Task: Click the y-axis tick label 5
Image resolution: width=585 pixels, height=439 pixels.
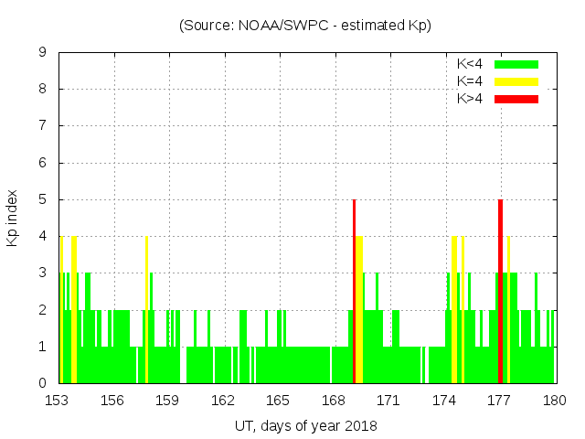Action: point(43,199)
